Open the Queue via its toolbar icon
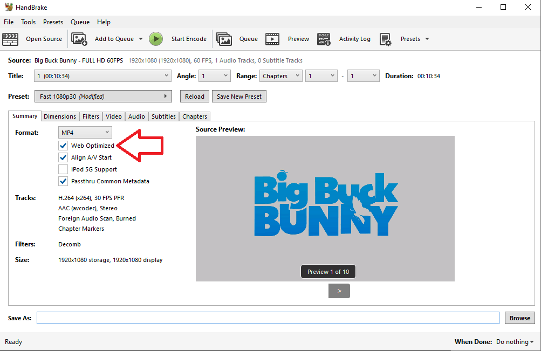Image resolution: width=541 pixels, height=351 pixels. [224, 39]
